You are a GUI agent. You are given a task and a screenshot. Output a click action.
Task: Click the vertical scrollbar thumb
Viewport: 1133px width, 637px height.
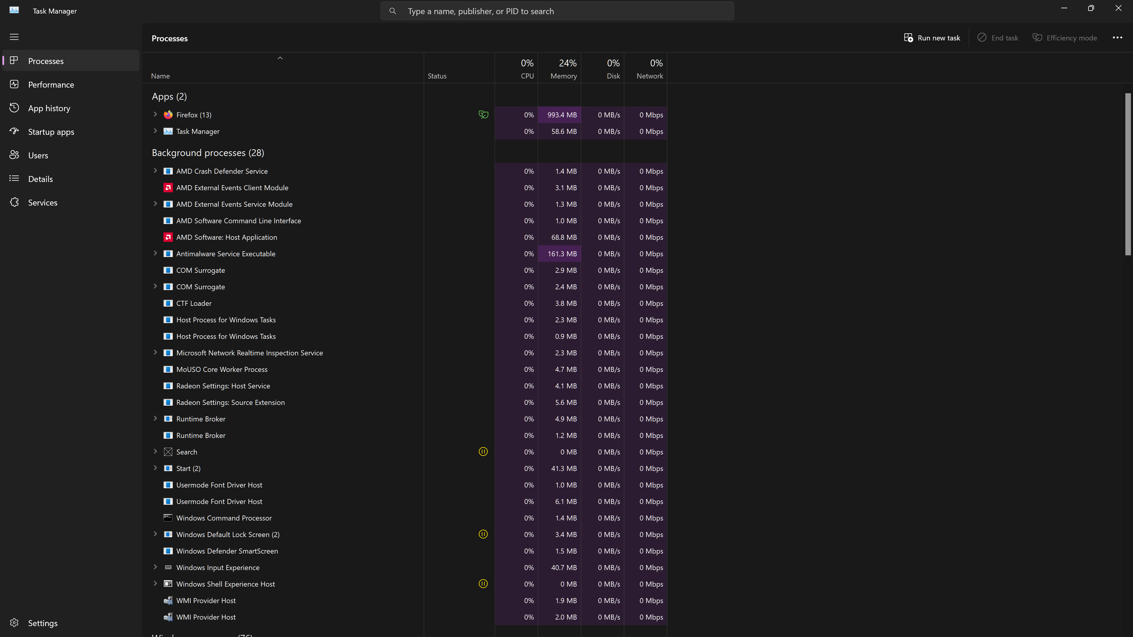[1128, 174]
